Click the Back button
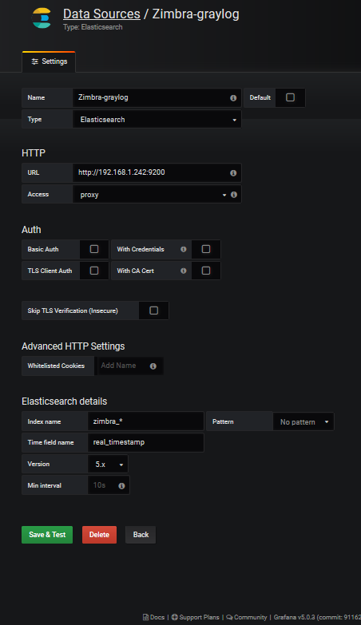The image size is (361, 625). 141,535
